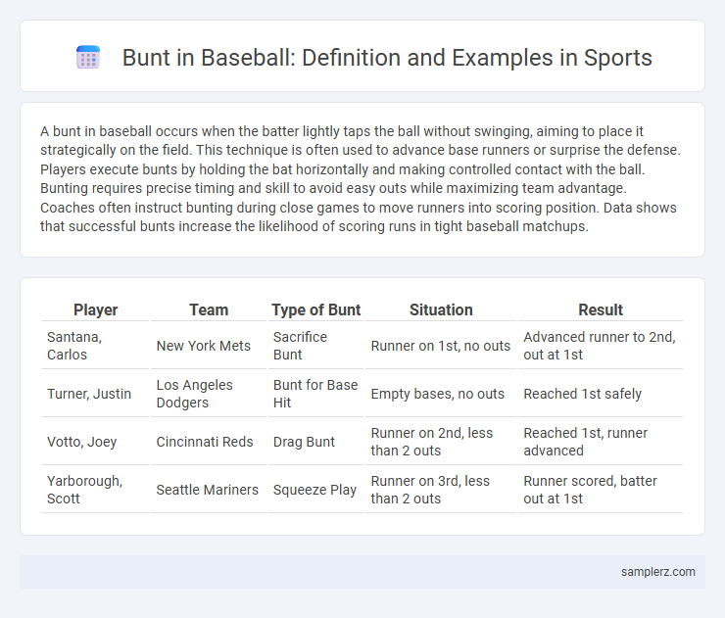Click 'Runner on 3rd, less than 2 outs'
This screenshot has height=618, width=725.
coord(441,490)
